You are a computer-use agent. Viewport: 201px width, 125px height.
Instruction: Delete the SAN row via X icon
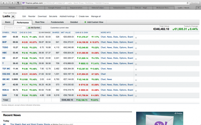[x=136, y=96]
